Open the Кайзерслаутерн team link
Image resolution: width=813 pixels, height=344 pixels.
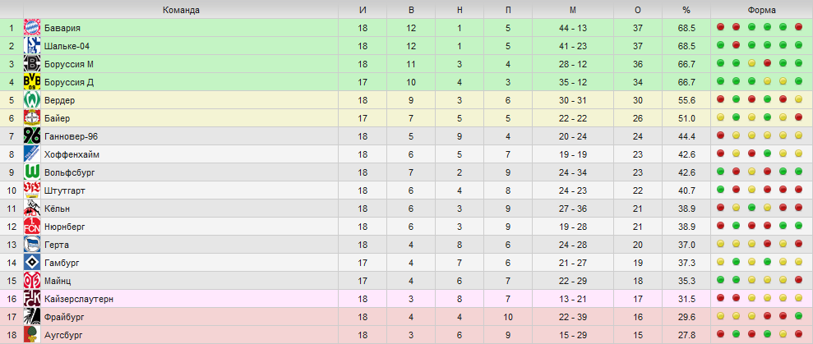pos(79,299)
